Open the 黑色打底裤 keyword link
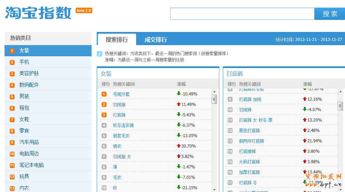This screenshot has width=345, height=192. 250,131
